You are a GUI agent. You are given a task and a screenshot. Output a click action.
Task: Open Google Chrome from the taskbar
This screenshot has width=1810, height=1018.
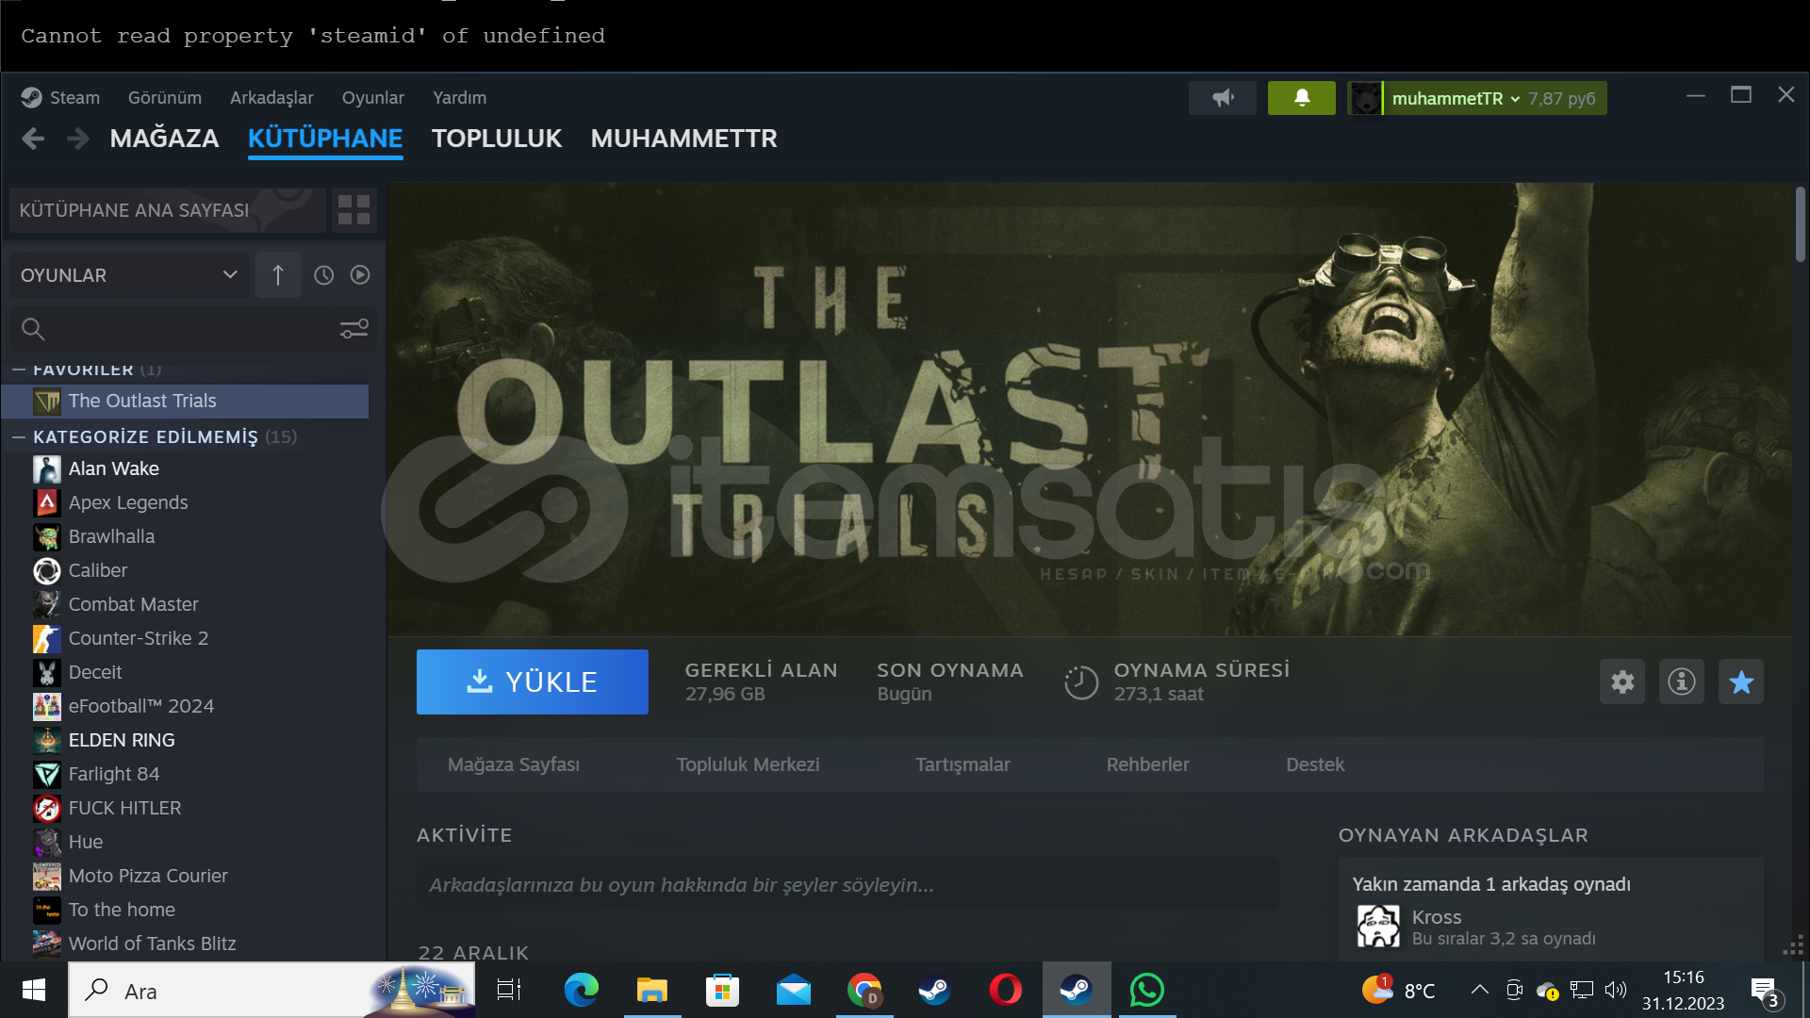864,990
